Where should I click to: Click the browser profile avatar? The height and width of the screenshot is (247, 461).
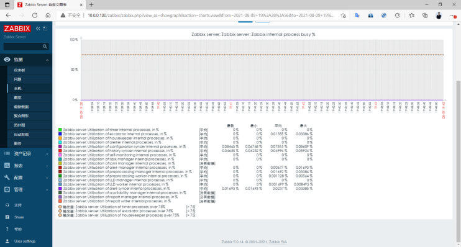pos(439,16)
